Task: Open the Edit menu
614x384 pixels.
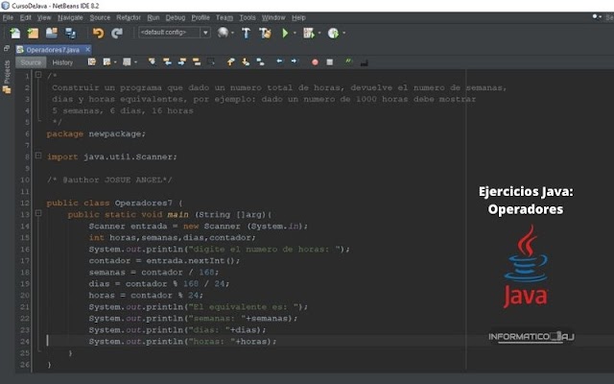Action: 26,17
